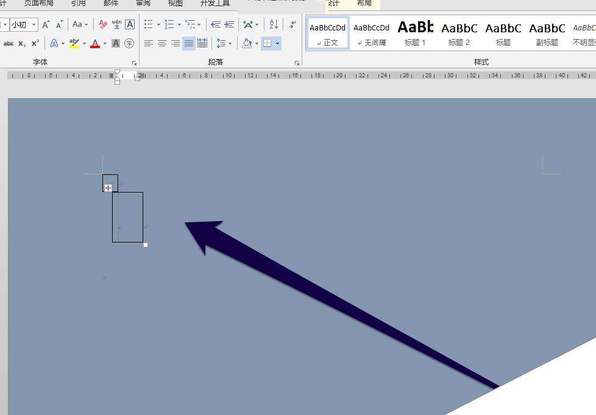Increase indent of the paragraph
The image size is (596, 415).
[229, 24]
